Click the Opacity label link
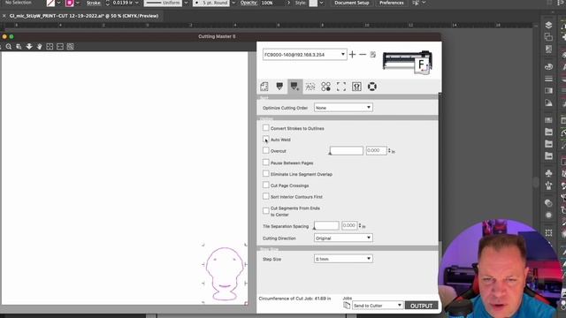This screenshot has height=318, width=566. pyautogui.click(x=249, y=3)
